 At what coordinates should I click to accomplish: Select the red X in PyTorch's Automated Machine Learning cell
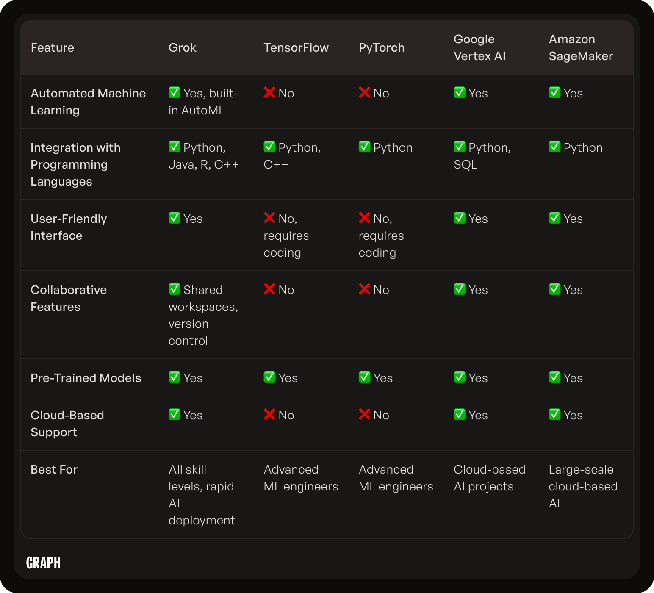pos(364,92)
